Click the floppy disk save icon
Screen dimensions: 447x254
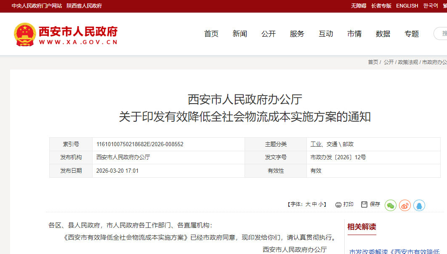[x=365, y=204]
